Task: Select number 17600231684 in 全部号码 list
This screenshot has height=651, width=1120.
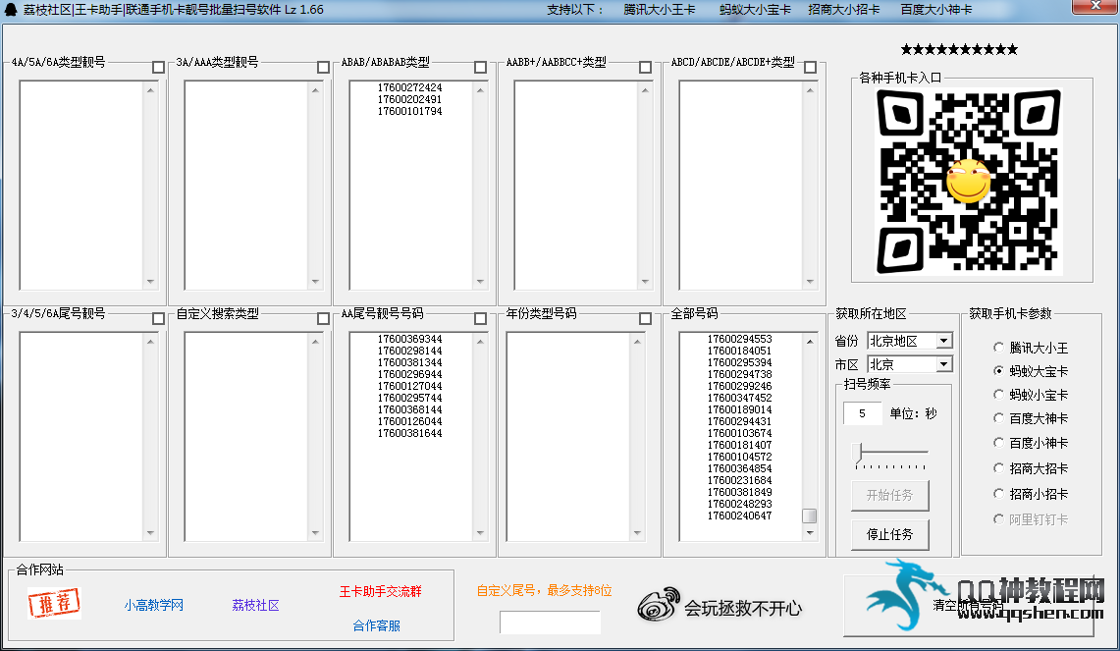Action: tap(740, 480)
